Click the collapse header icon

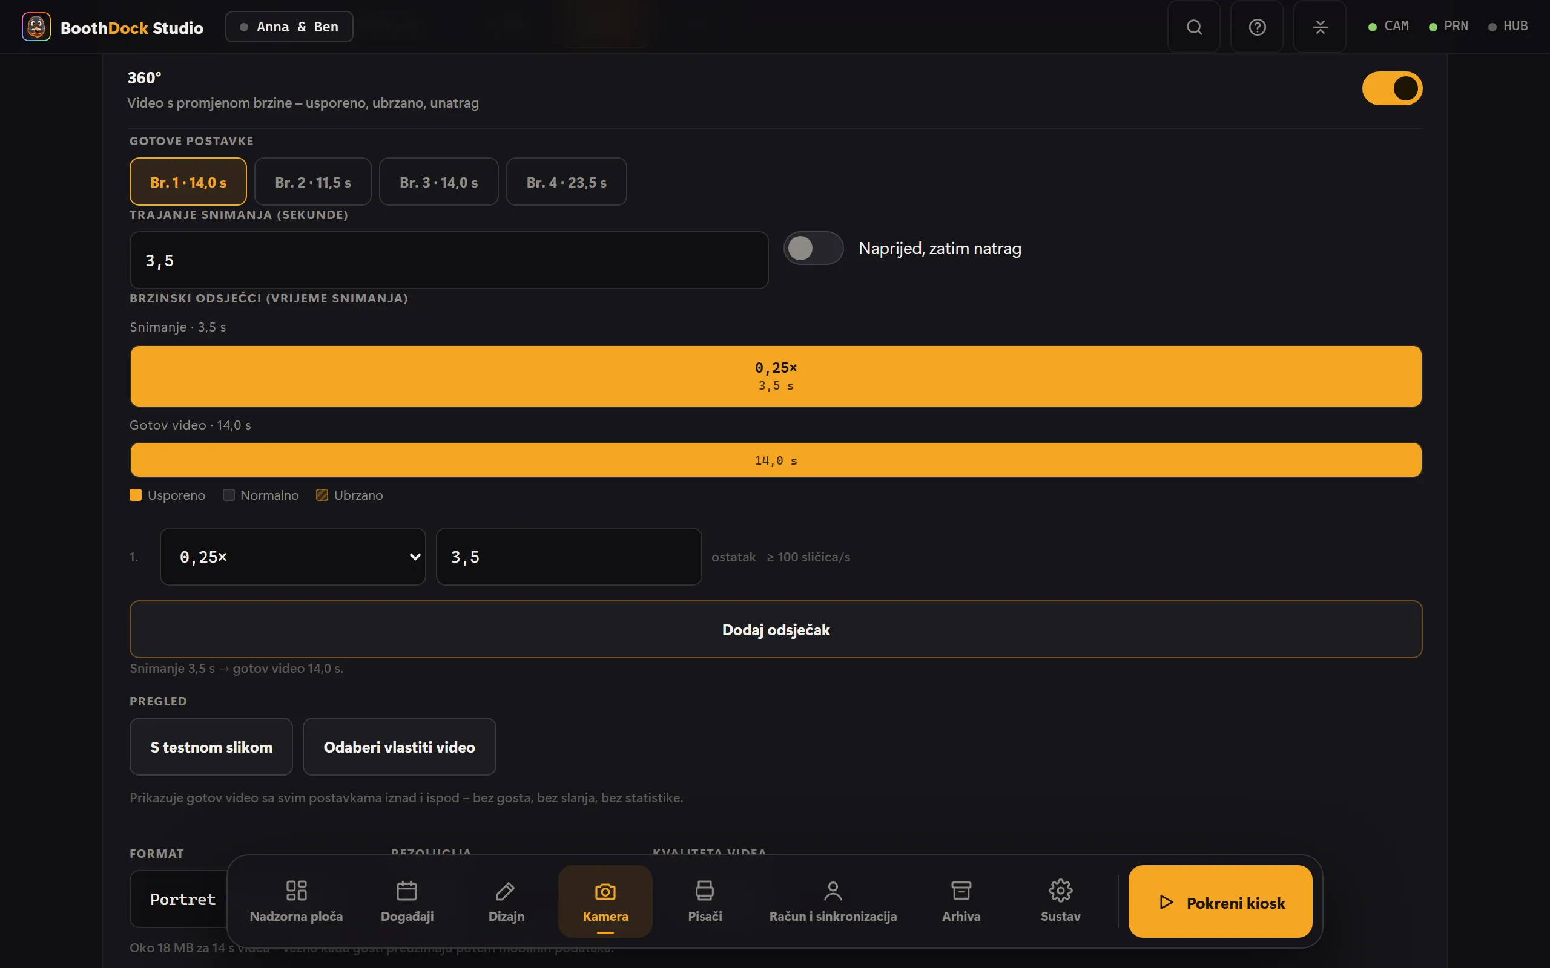point(1319,27)
